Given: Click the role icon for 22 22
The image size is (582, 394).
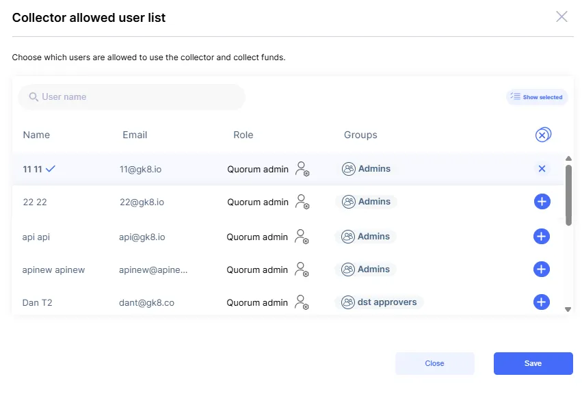Looking at the screenshot, I should coord(302,202).
